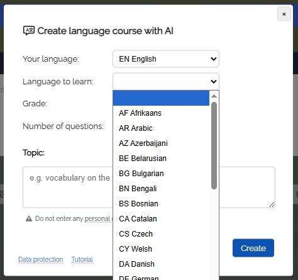
Task: Click the language course translation icon
Action: point(29,31)
